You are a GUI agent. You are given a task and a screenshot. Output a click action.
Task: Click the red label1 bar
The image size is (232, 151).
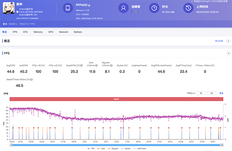pos(116,99)
